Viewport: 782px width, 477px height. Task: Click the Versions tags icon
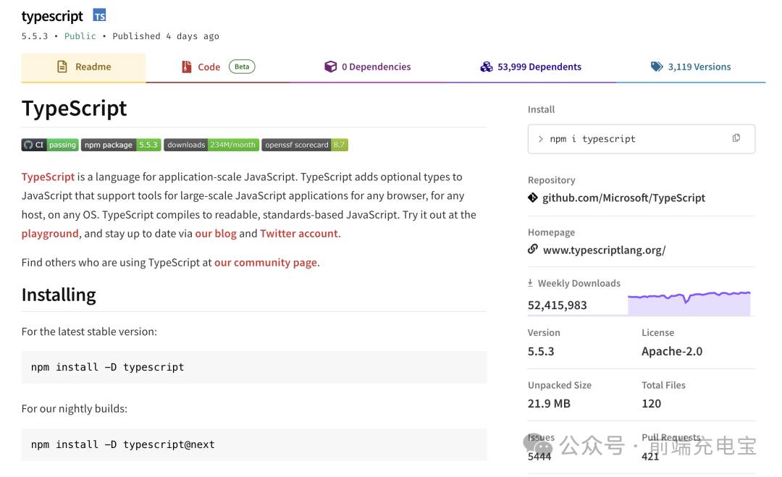pos(657,67)
